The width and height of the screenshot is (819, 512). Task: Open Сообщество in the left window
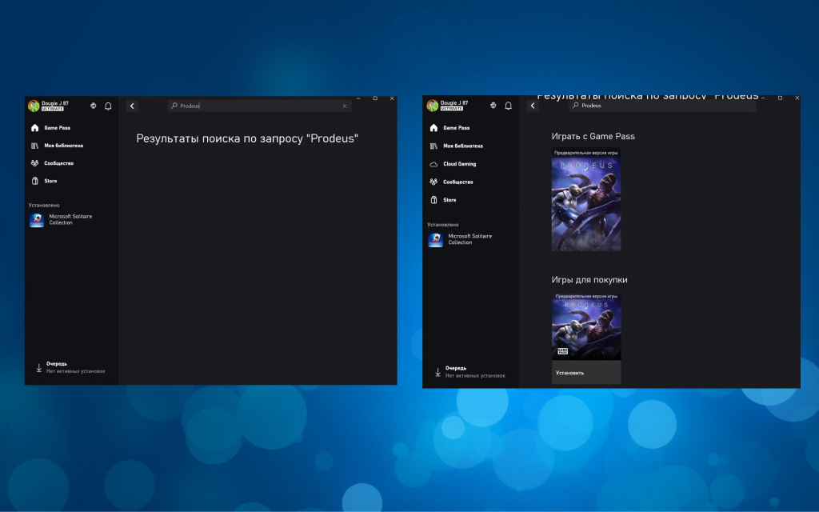(x=58, y=163)
